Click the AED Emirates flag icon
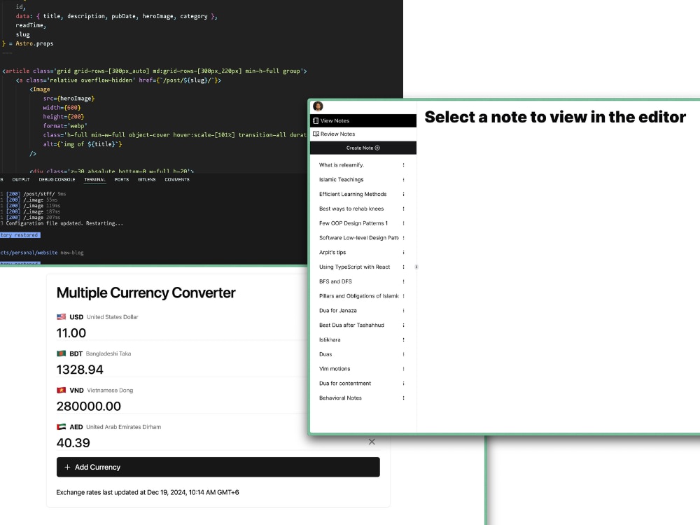 point(61,427)
